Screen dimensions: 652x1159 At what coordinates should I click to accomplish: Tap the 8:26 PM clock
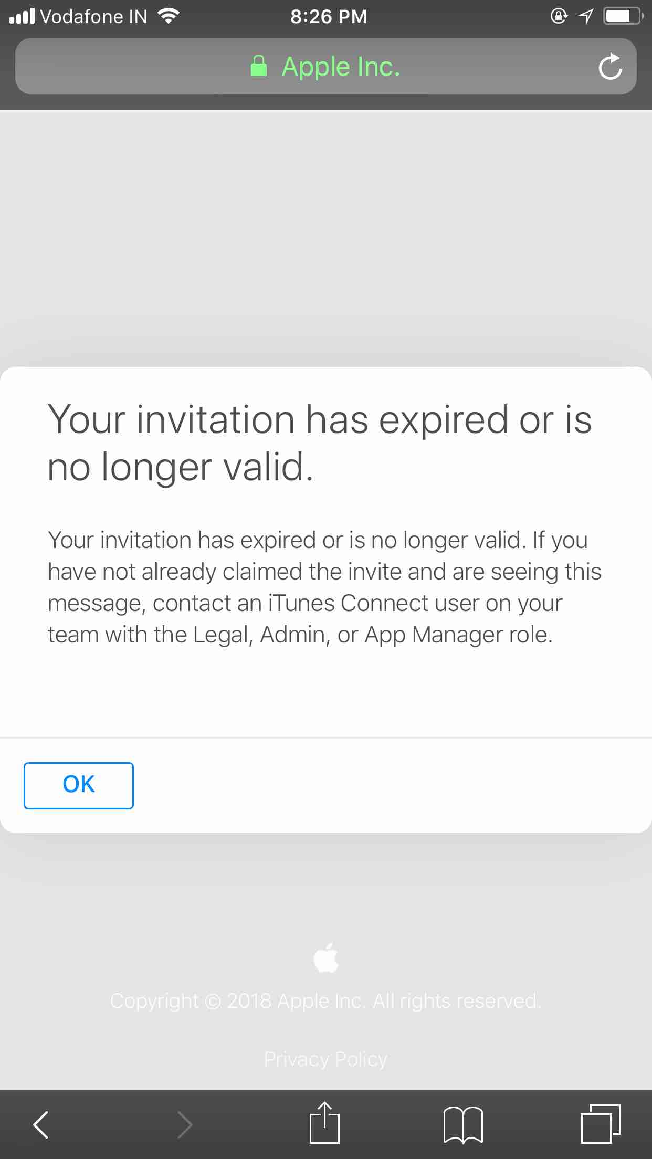328,17
